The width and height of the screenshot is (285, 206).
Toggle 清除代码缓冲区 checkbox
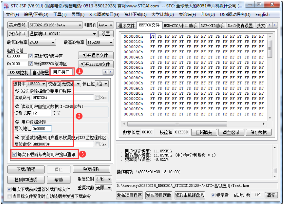click(31, 56)
